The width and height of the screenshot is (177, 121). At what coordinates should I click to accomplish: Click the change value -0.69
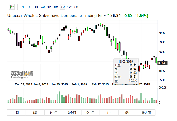(127, 16)
